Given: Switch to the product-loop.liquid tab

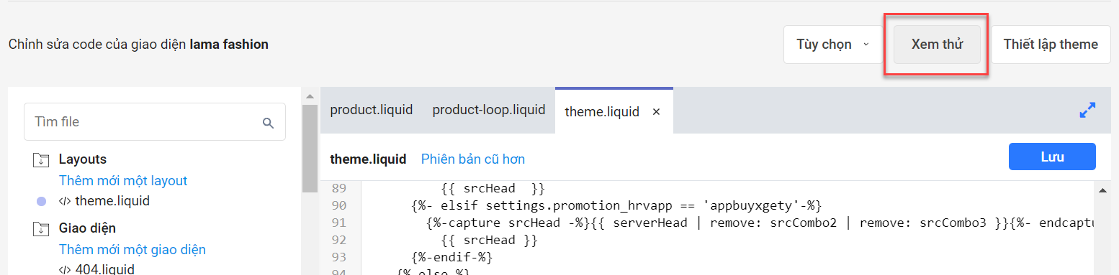Looking at the screenshot, I should (489, 110).
